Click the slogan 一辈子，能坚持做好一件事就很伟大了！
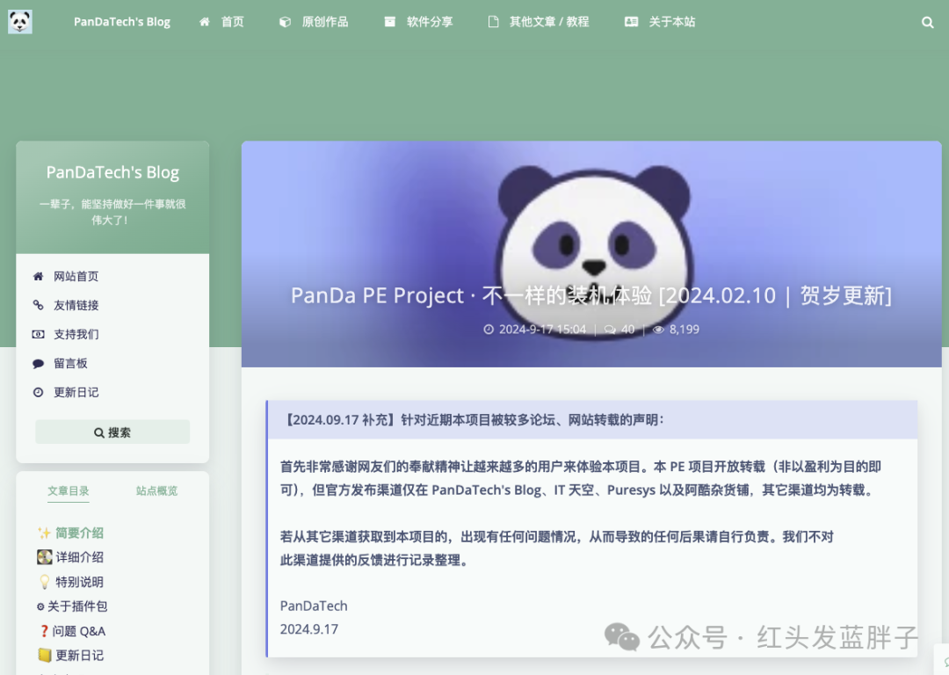The image size is (949, 675). 112,212
